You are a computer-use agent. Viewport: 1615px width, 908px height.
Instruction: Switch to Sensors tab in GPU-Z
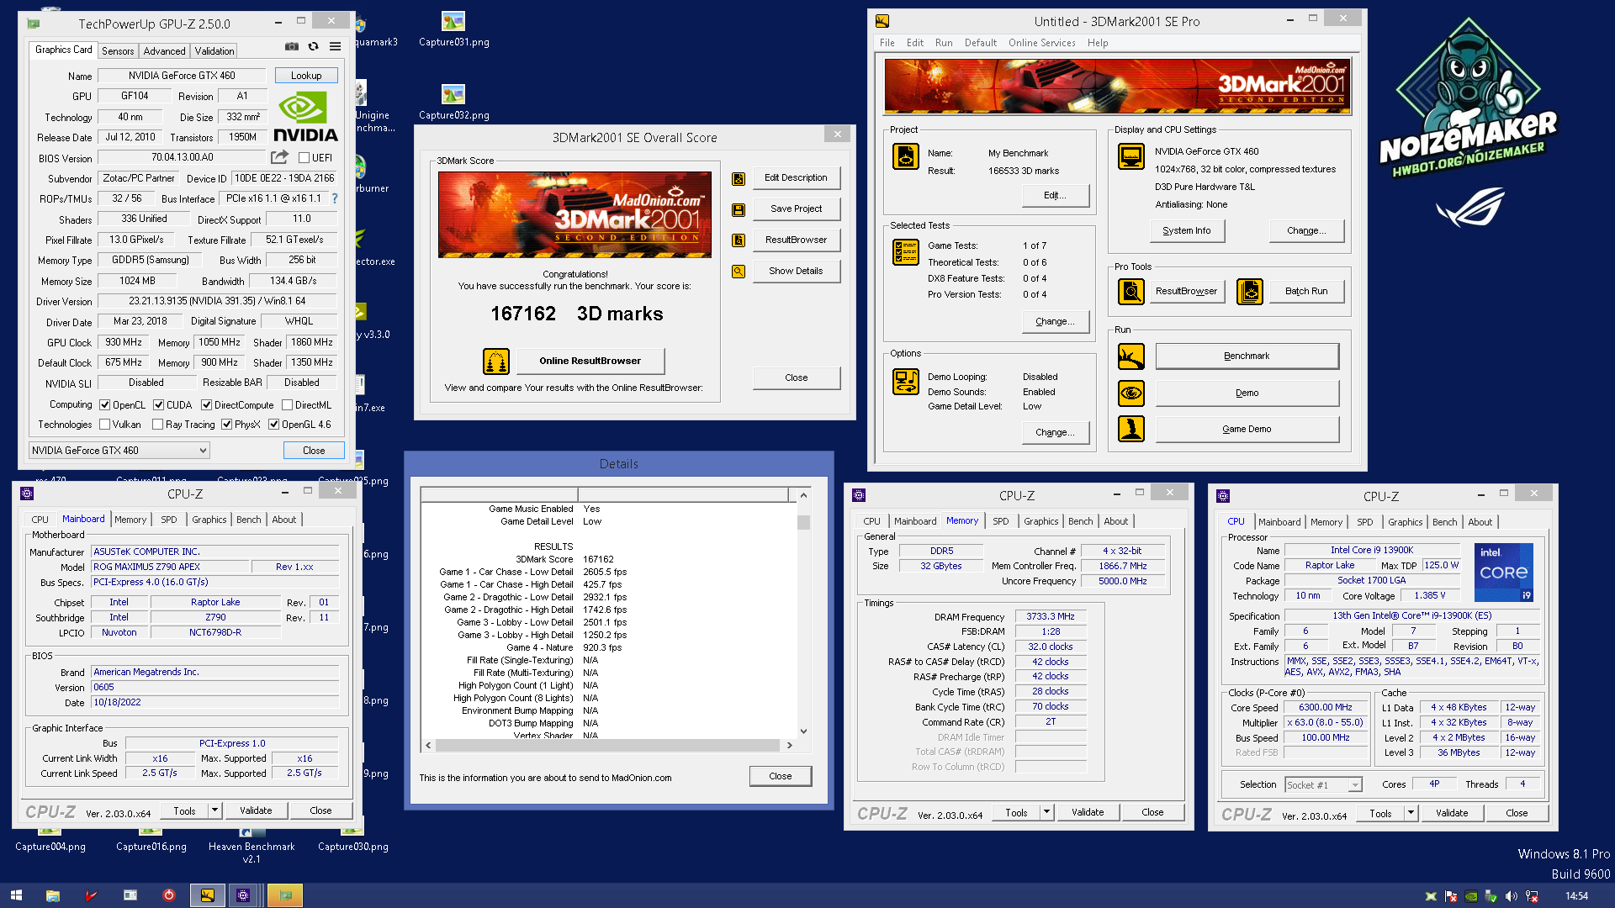[118, 50]
